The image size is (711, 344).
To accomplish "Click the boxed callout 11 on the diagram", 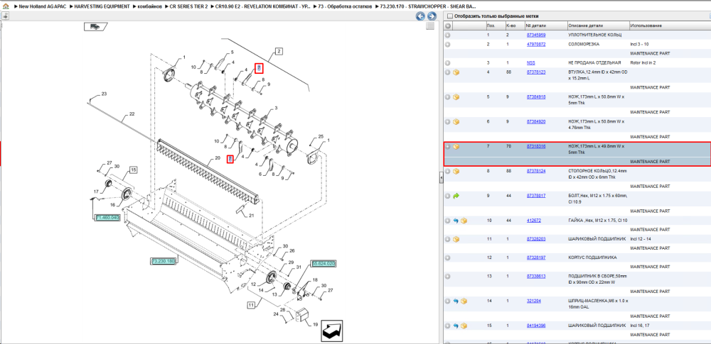I will (250, 305).
